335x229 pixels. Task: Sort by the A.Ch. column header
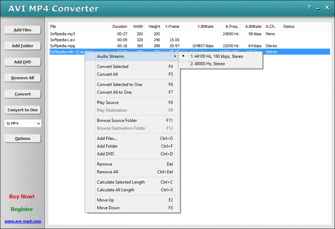click(x=272, y=26)
